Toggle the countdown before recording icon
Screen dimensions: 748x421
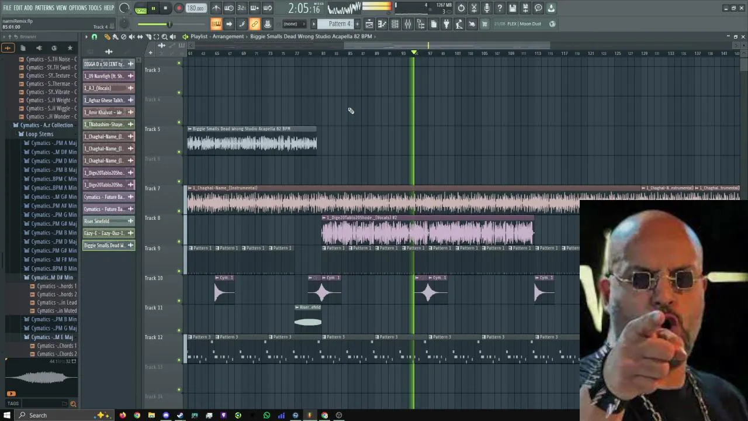coord(242,8)
